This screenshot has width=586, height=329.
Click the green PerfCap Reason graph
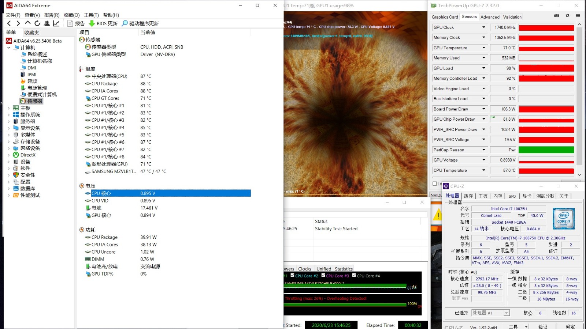(x=546, y=150)
